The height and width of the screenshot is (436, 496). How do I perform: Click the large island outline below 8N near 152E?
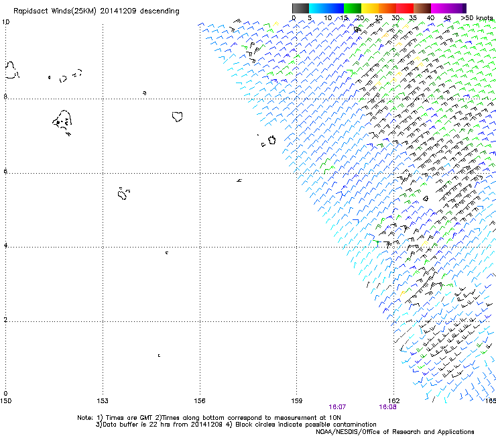pyautogui.click(x=62, y=122)
